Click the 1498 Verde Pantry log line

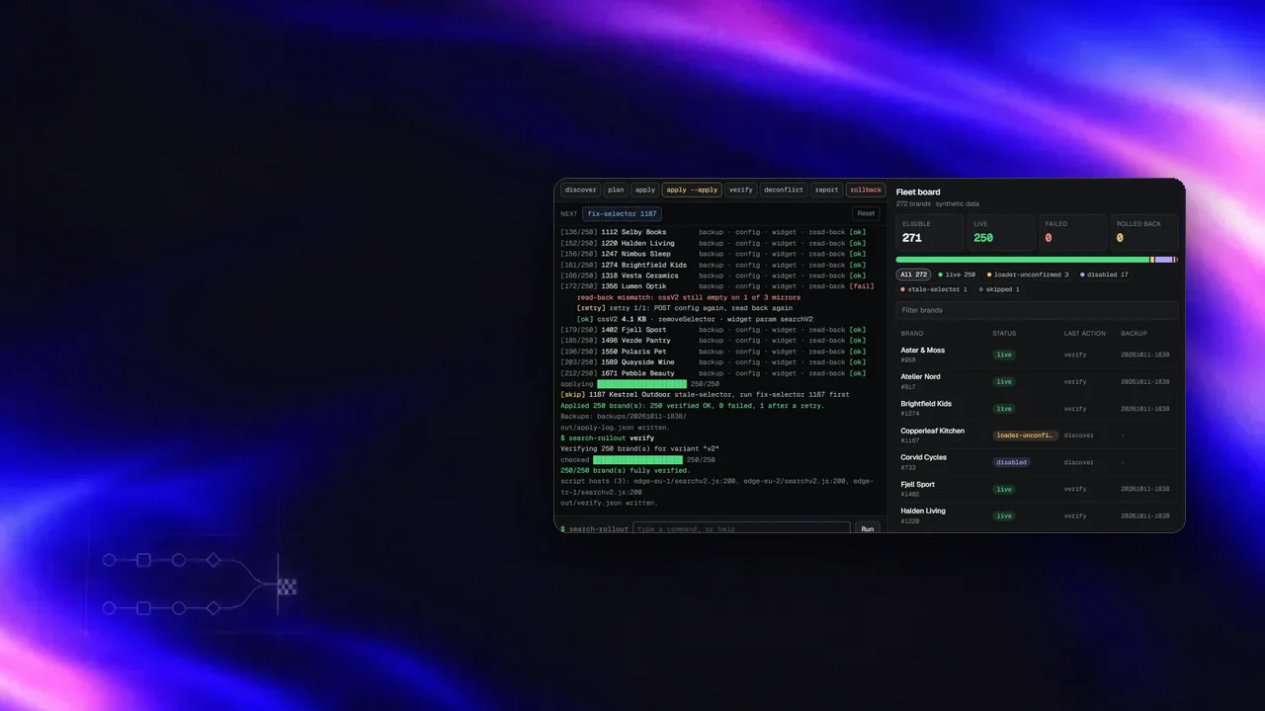[x=713, y=341]
